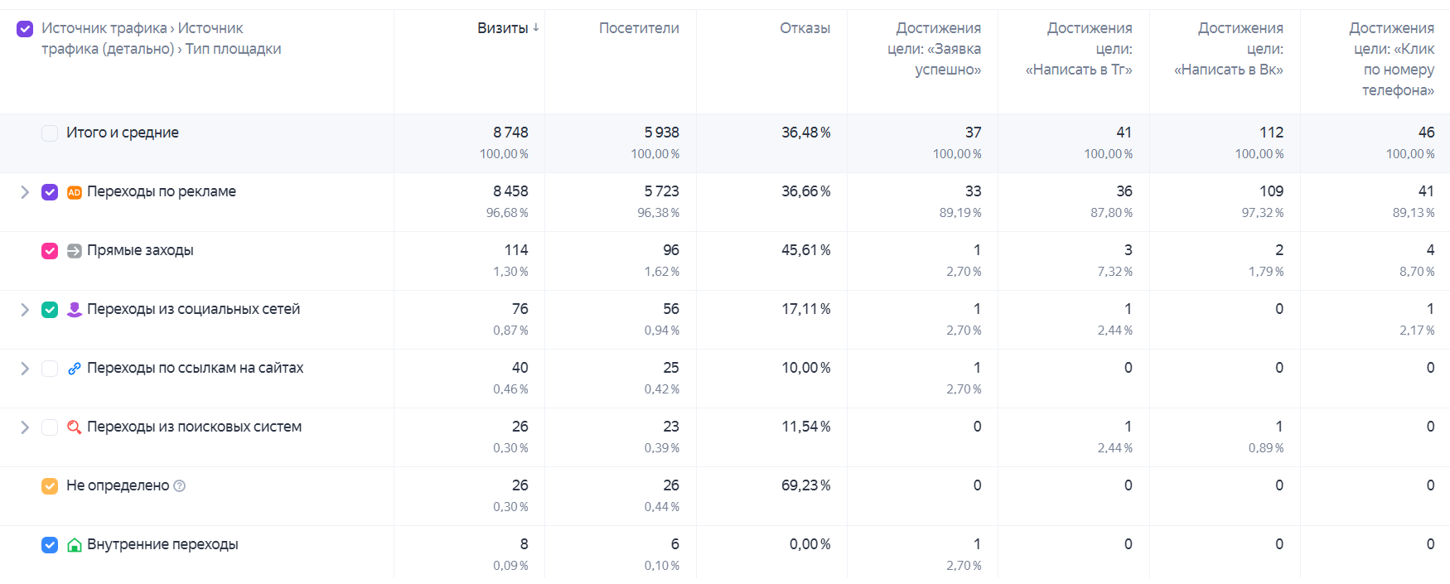Click the question mark next to Не определено
This screenshot has height=584, width=1450.
[180, 486]
